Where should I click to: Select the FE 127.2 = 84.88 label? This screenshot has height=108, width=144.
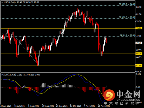tap(127, 4)
